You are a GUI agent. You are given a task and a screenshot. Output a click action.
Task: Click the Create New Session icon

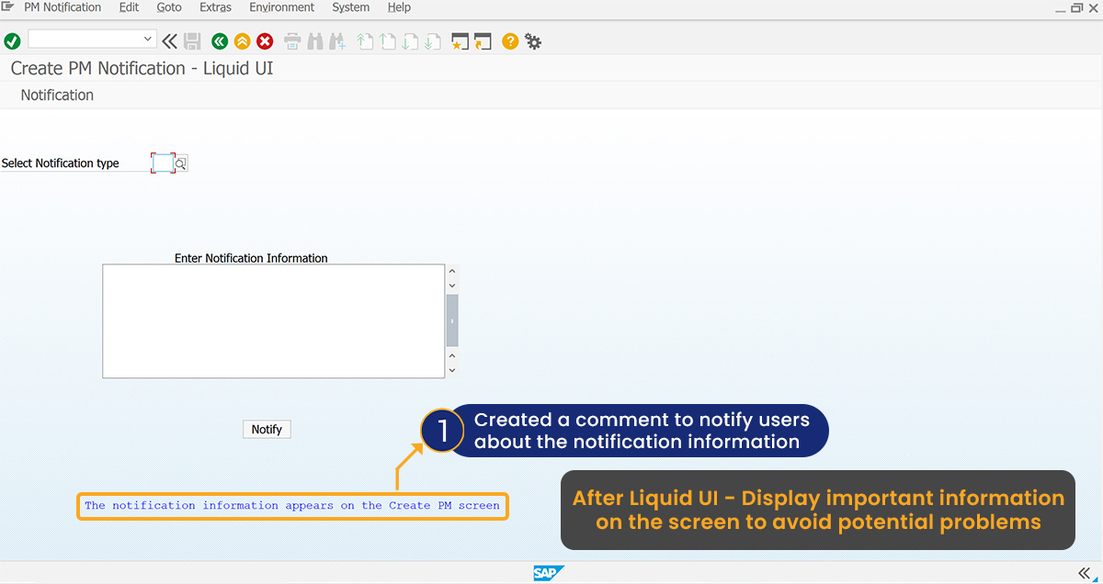[460, 40]
